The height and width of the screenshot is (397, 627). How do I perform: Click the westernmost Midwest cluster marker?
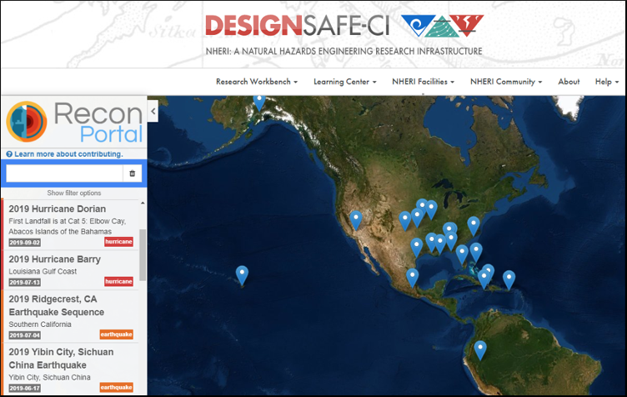pos(405,220)
